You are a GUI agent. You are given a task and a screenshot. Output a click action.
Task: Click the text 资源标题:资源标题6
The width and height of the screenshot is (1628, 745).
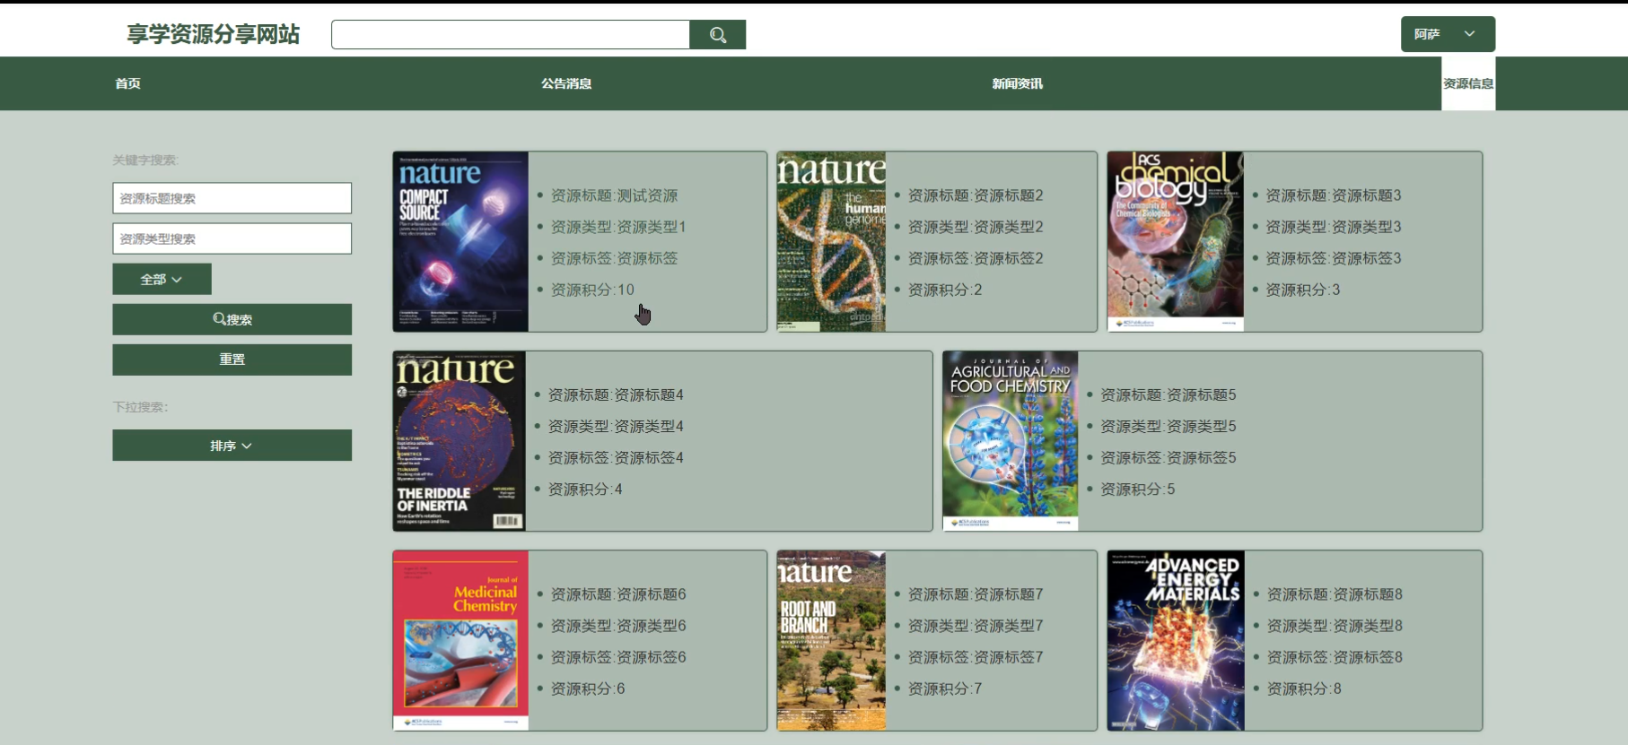click(x=618, y=594)
